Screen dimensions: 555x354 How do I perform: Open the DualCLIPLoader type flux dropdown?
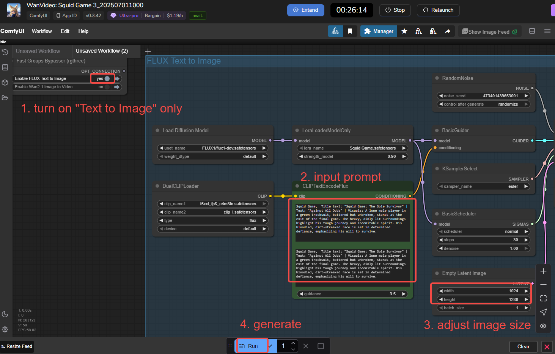(213, 220)
